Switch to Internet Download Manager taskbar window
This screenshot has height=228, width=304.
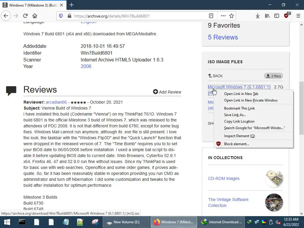[x=221, y=222]
